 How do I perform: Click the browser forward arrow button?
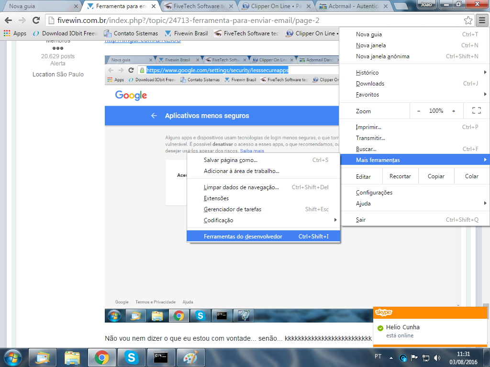22,21
